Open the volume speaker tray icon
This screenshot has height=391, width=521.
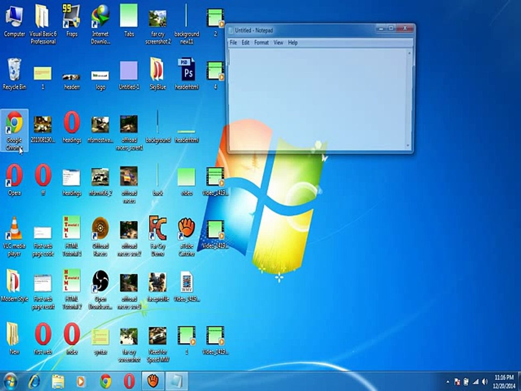(485, 382)
